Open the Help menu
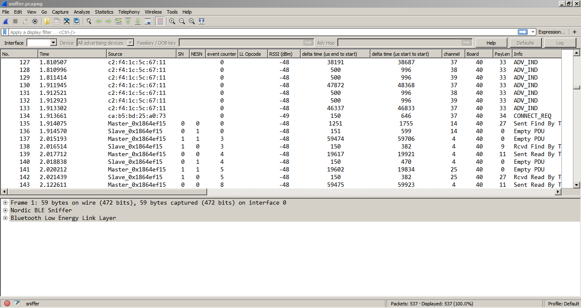 [x=187, y=12]
